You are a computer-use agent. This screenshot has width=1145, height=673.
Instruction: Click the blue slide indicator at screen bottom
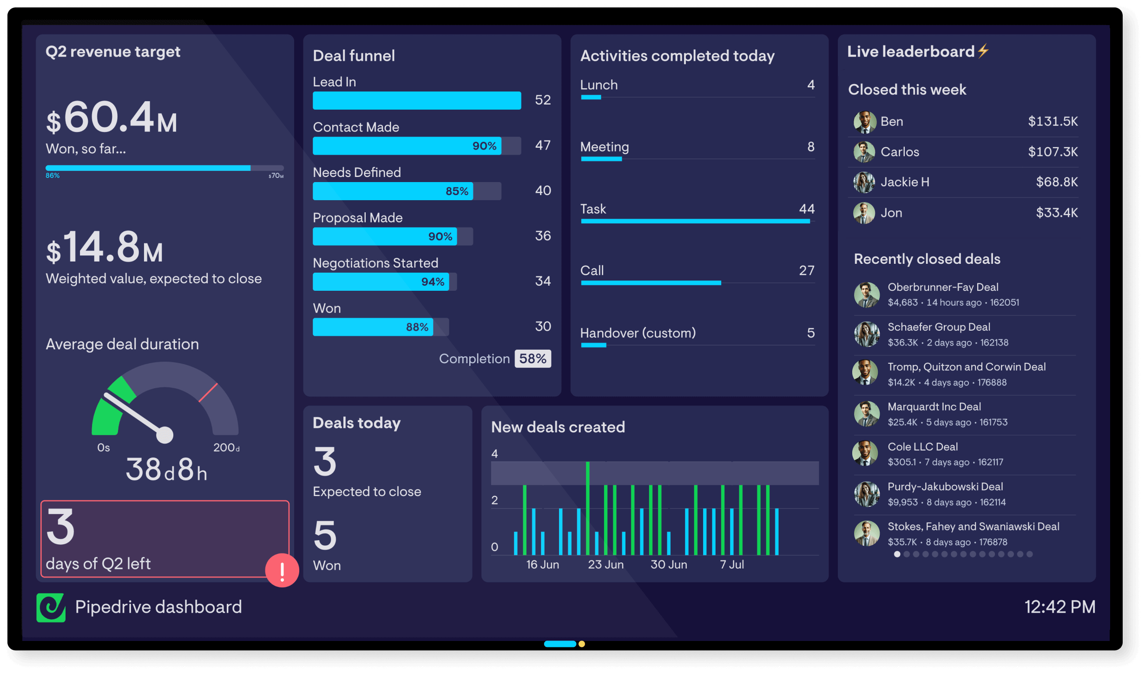pos(560,644)
